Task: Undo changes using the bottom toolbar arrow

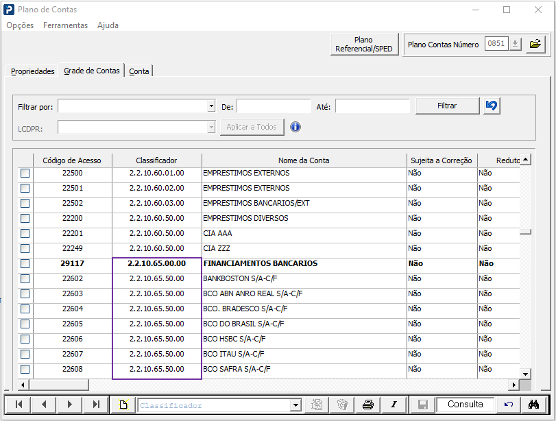Action: [509, 405]
